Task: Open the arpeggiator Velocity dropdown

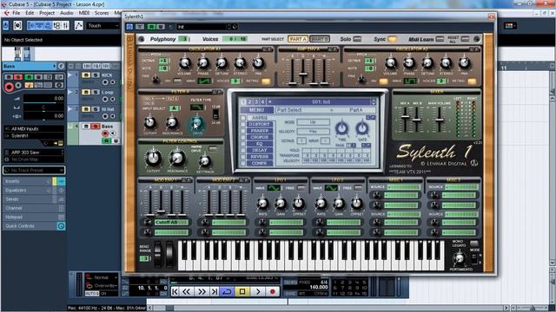Action: point(313,131)
